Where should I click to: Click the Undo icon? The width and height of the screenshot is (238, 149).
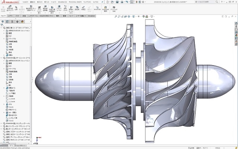(x=127, y=2)
